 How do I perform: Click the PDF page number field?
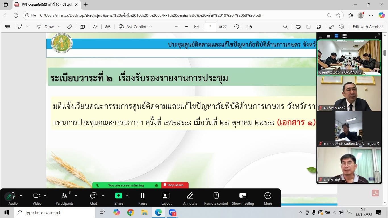[210, 27]
